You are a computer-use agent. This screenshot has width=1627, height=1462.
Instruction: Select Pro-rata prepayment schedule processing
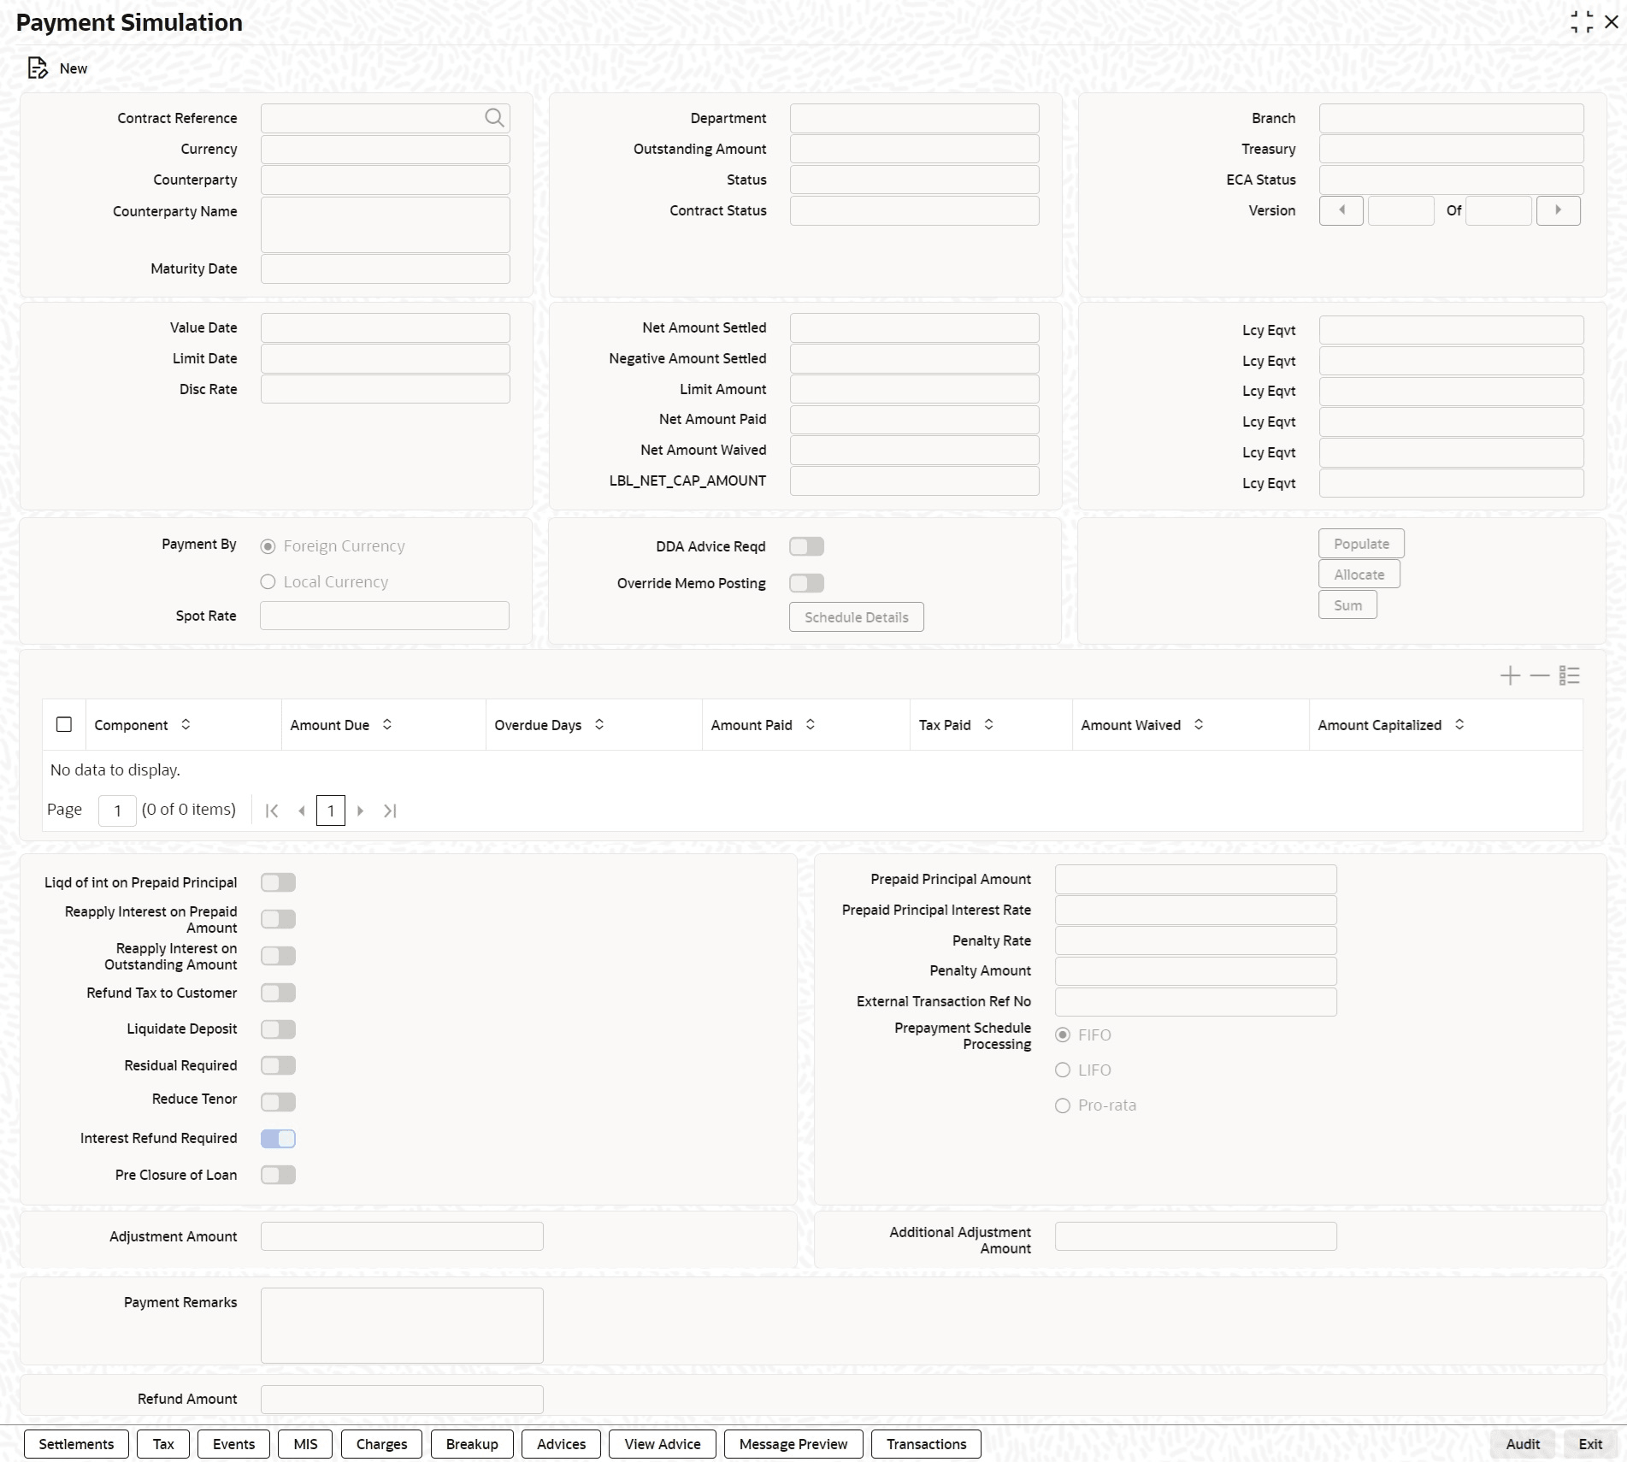(x=1063, y=1105)
